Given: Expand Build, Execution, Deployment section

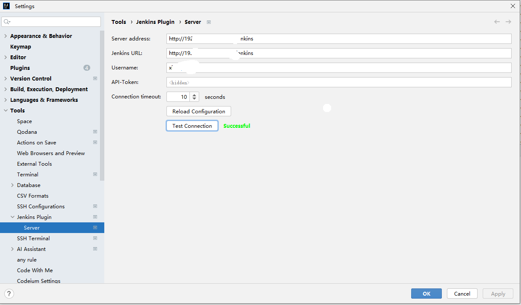Looking at the screenshot, I should coord(6,89).
